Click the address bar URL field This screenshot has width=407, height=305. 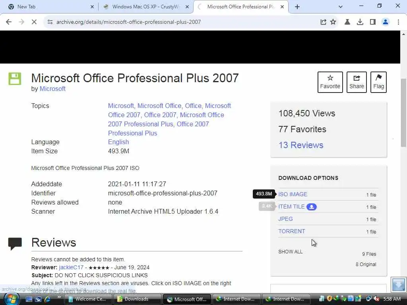point(182,22)
